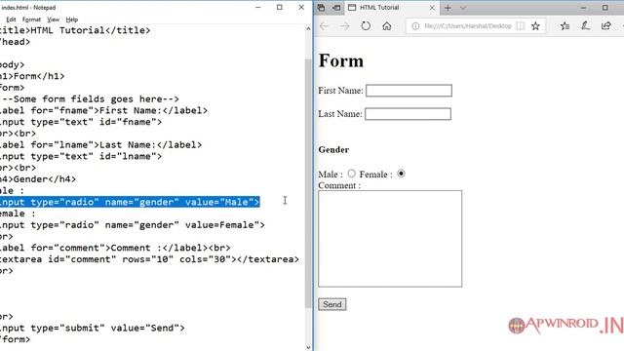The width and height of the screenshot is (624, 351).
Task: Open the Edit menu in Notepad
Action: coord(11,19)
